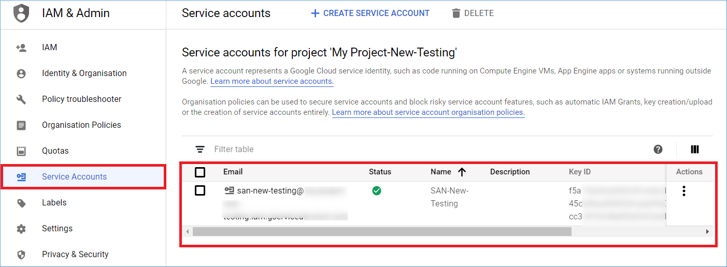
Task: Click the Privacy & Security shield icon
Action: (21, 255)
